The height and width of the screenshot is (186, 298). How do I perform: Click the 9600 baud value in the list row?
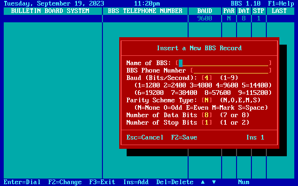click(x=204, y=18)
